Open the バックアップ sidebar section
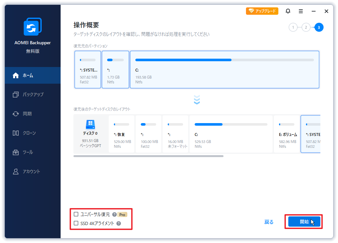This screenshot has height=243, width=338. pyautogui.click(x=33, y=95)
